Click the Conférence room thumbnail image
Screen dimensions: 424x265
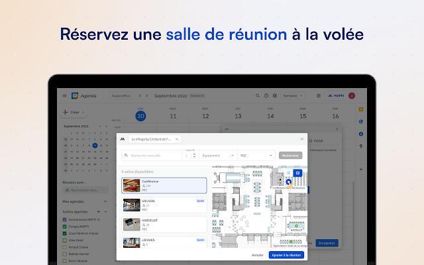click(x=132, y=185)
